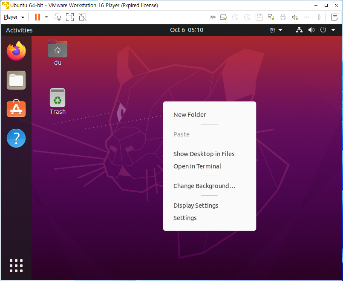Open the Help icon in the dock

pyautogui.click(x=16, y=138)
